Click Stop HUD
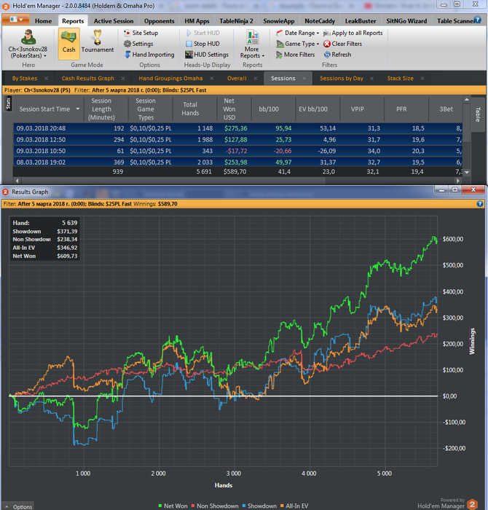This screenshot has width=488, height=510. pyautogui.click(x=202, y=44)
